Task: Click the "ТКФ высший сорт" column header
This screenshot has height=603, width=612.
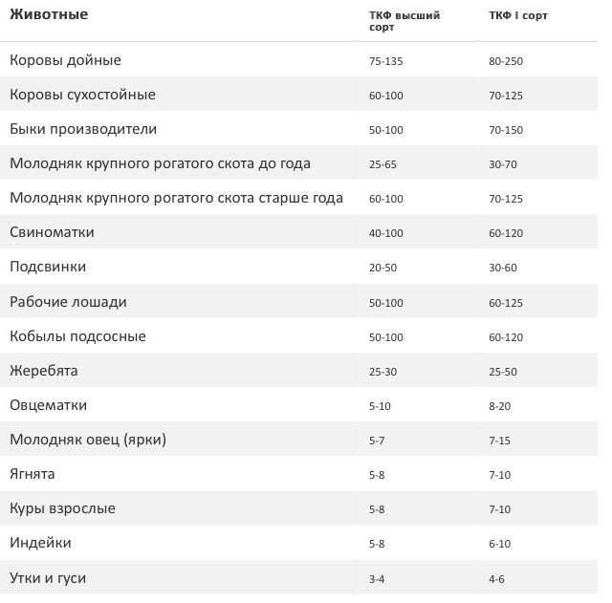Action: click(404, 21)
